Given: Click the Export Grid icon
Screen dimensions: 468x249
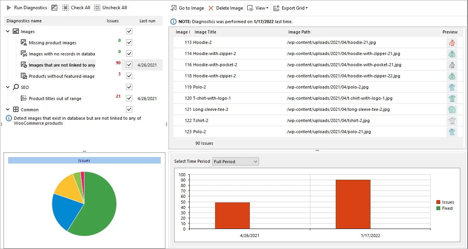Looking at the screenshot, I should [x=277, y=8].
